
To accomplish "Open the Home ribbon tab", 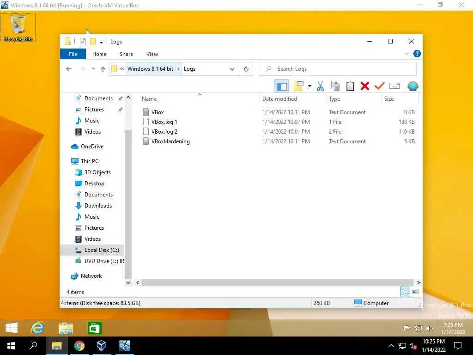I will pos(99,54).
